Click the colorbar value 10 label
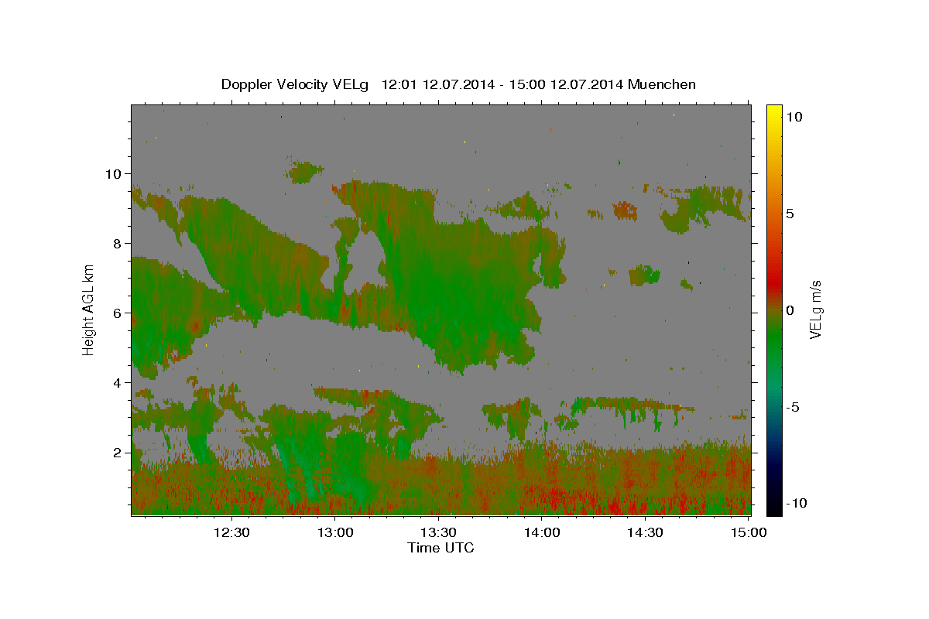This screenshot has width=929, height=619. pos(794,117)
